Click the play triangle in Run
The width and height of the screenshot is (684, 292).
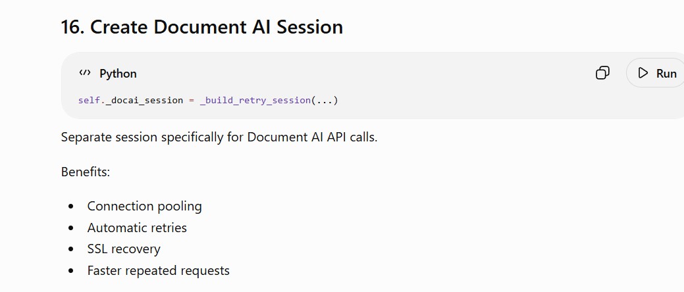click(x=643, y=73)
